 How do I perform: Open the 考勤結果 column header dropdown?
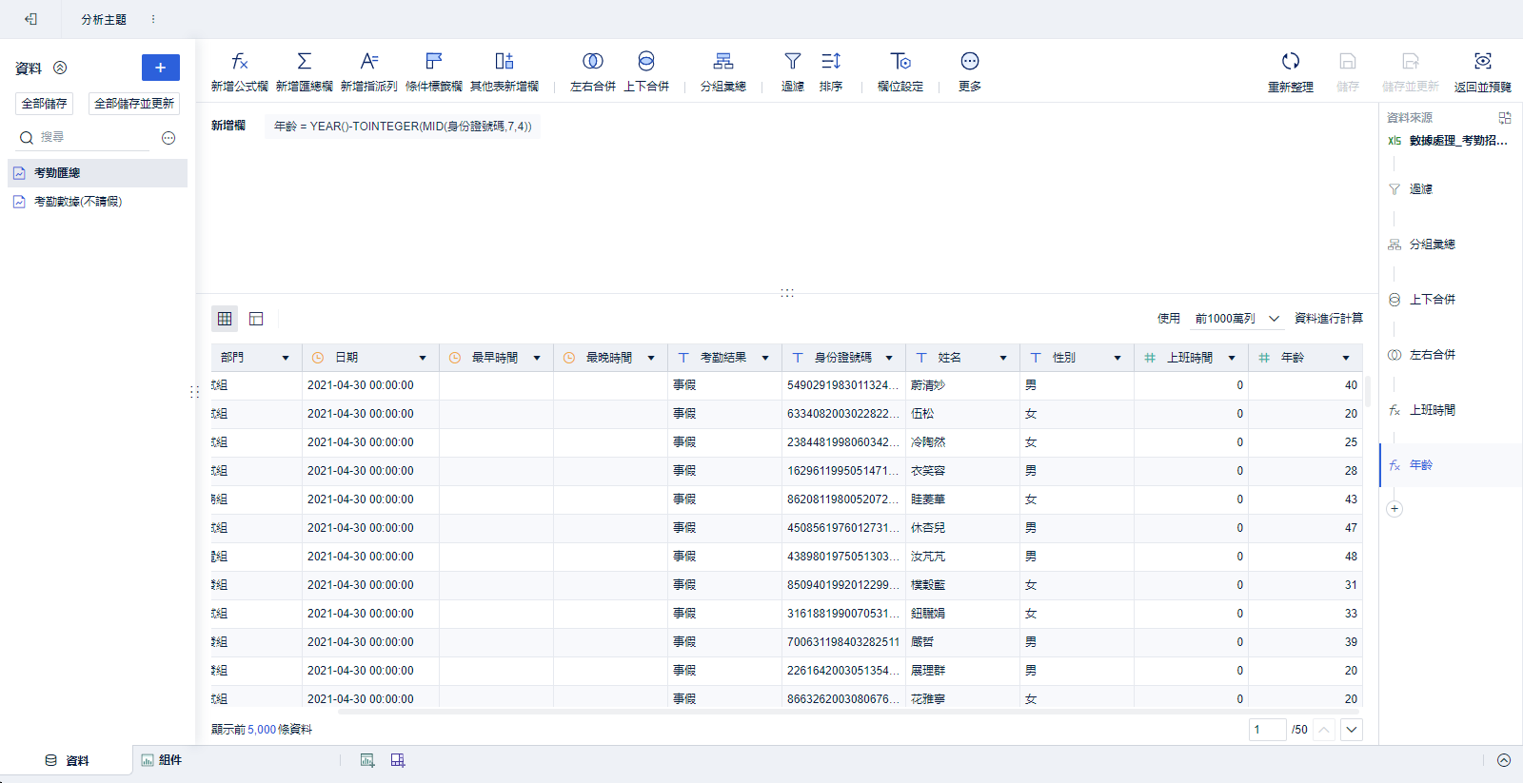[x=765, y=358]
